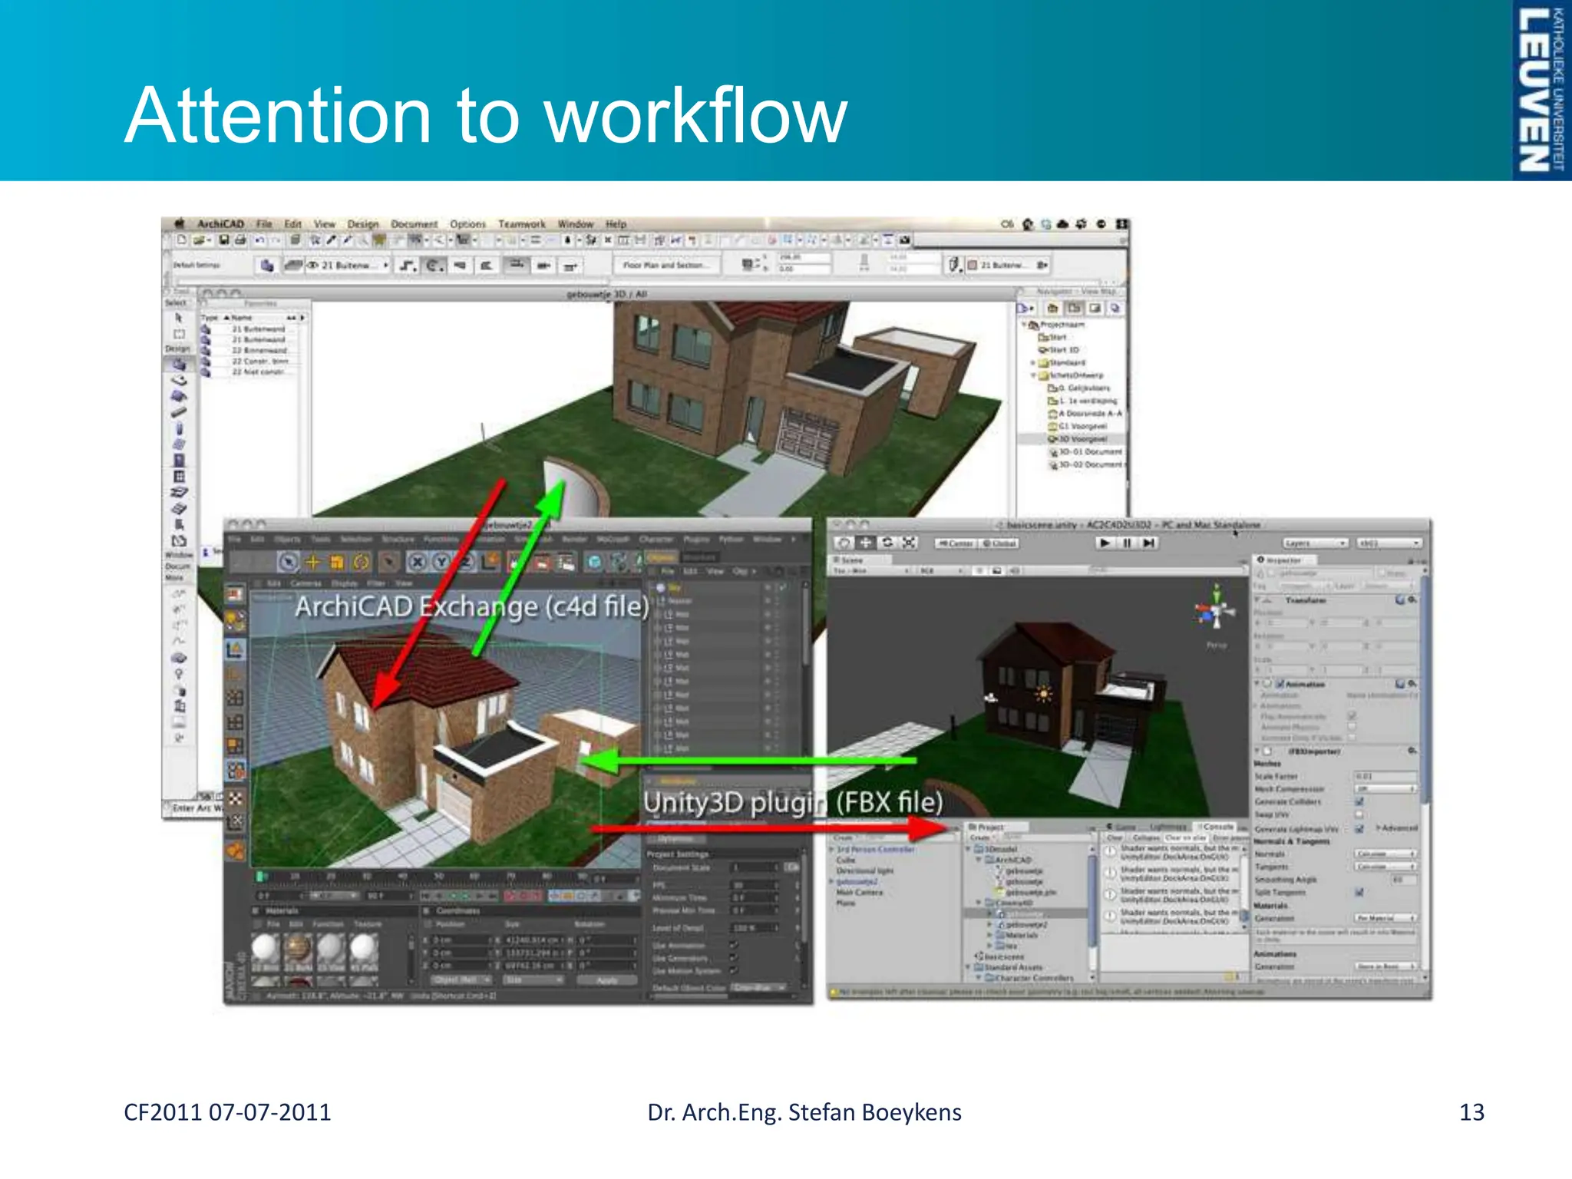Click Cinema 4D viewport Cameras menu
The width and height of the screenshot is (1572, 1179).
(305, 583)
